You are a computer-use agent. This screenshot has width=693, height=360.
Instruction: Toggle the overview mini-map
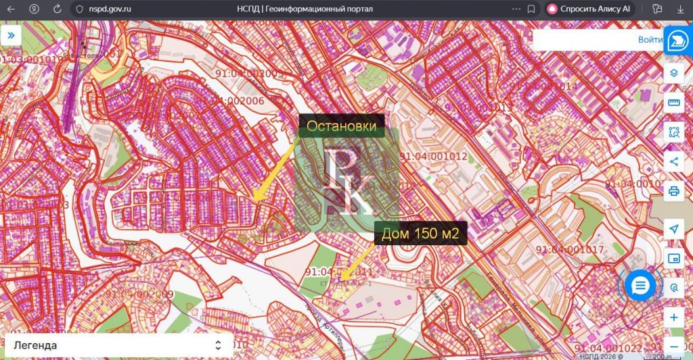673,258
